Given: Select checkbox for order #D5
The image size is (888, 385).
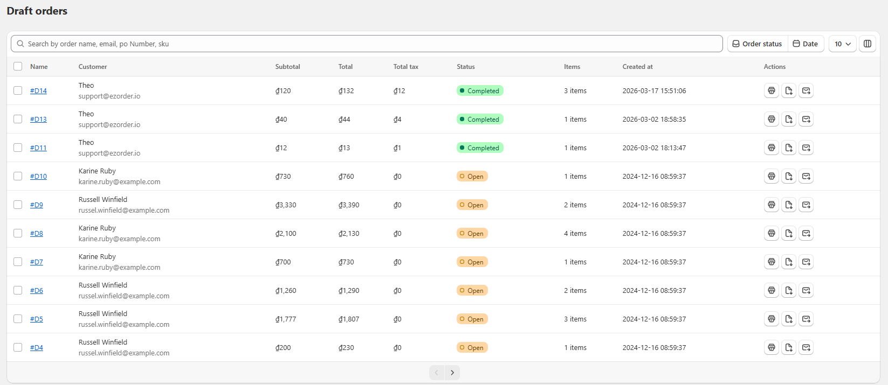Looking at the screenshot, I should pyautogui.click(x=18, y=319).
